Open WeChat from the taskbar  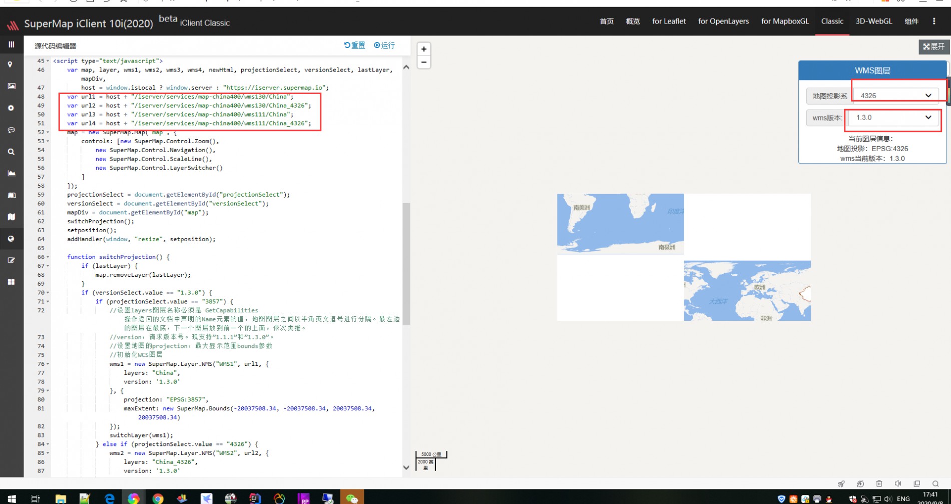[x=352, y=497]
